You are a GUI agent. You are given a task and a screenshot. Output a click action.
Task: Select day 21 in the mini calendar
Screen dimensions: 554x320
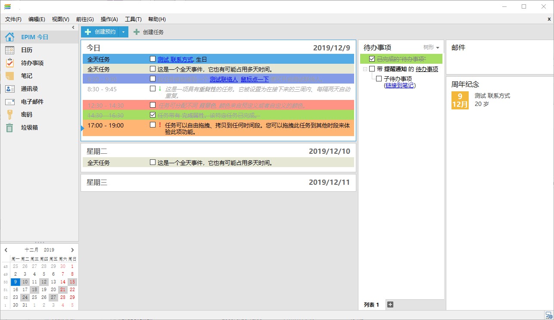(63, 289)
